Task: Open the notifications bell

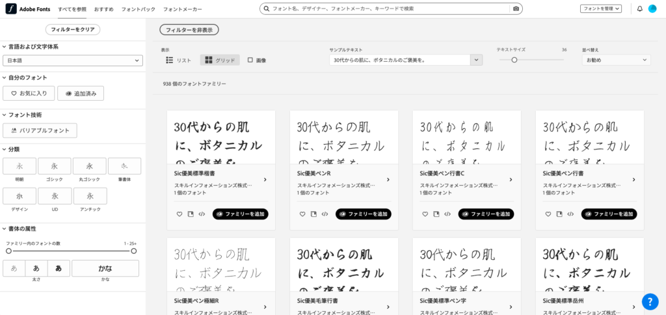Action: [x=640, y=9]
